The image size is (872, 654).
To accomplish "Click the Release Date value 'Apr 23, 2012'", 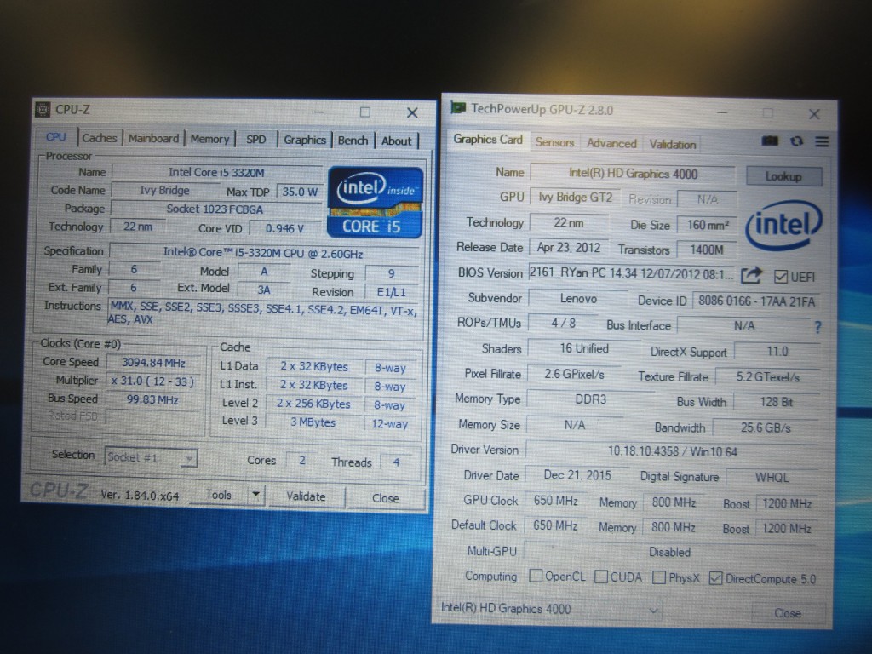I will (x=568, y=248).
